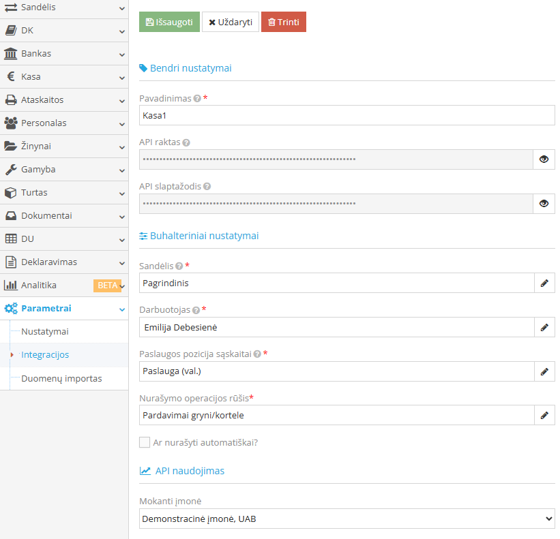This screenshot has width=560, height=539.
Task: Open Nustatymai under Parametrai
Action: coord(44,332)
